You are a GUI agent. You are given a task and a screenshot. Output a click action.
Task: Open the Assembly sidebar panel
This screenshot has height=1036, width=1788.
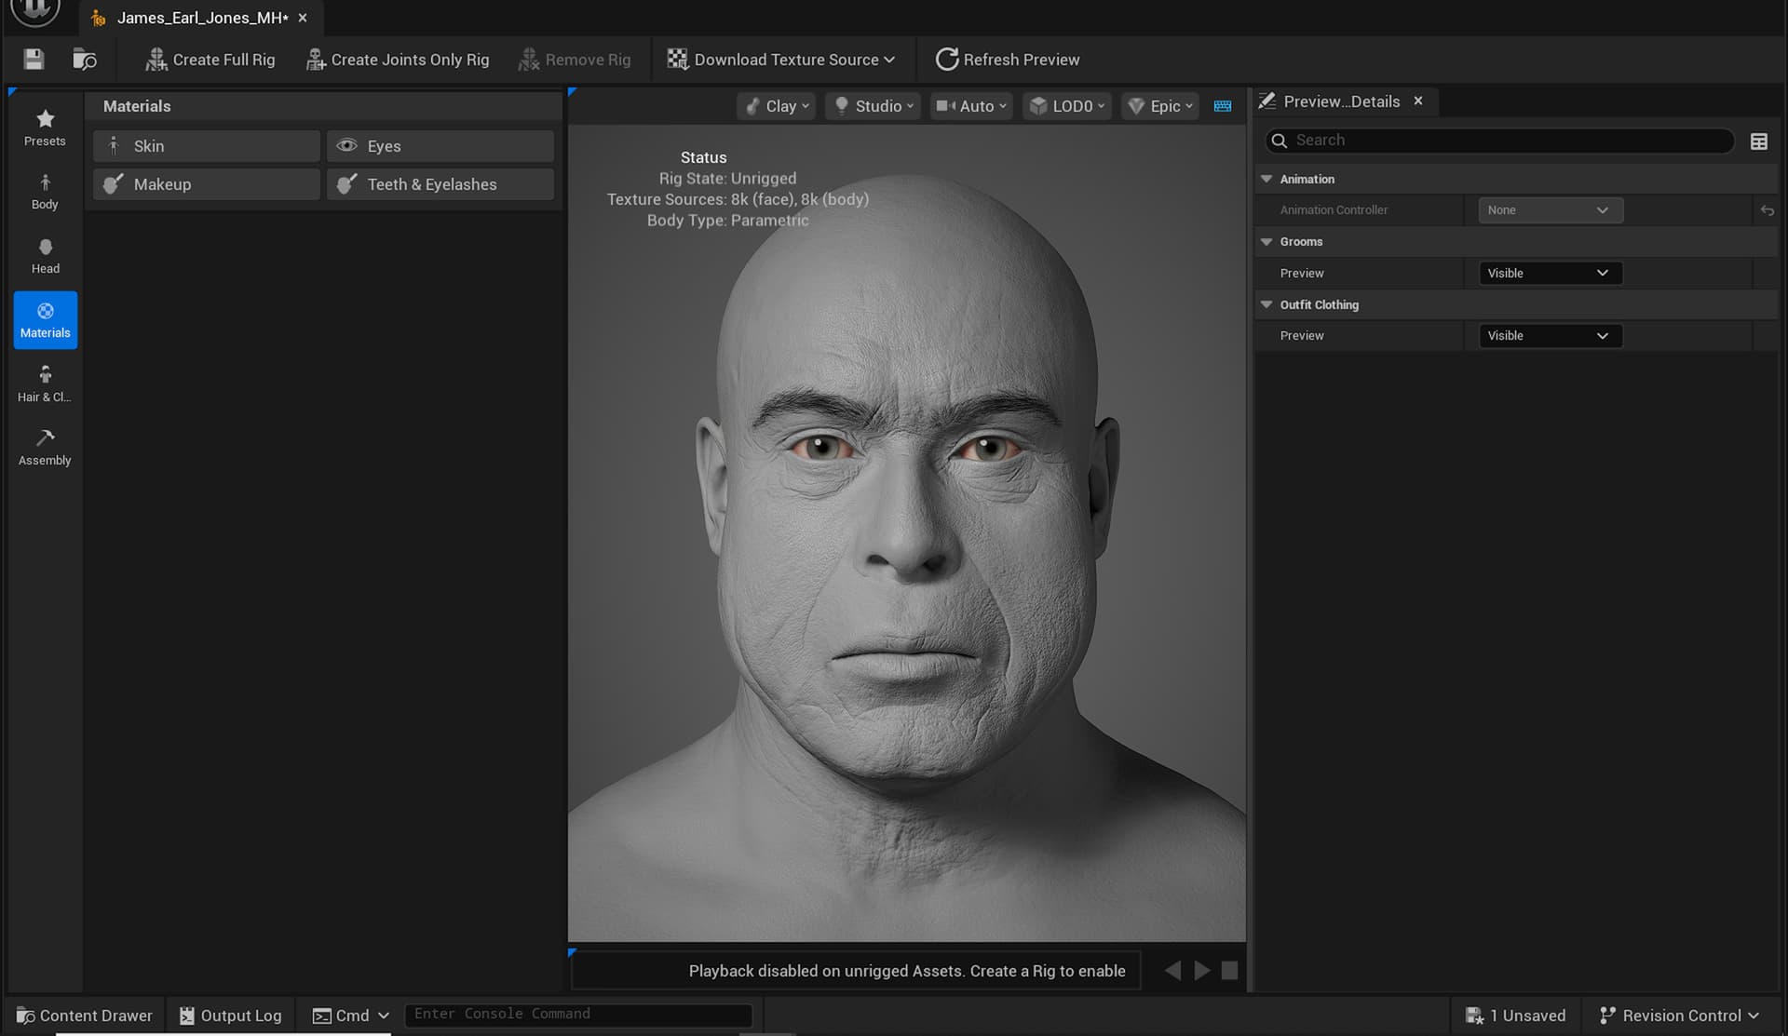[45, 448]
